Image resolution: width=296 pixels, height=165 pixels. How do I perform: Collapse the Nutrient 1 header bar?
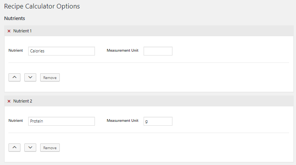point(149,31)
